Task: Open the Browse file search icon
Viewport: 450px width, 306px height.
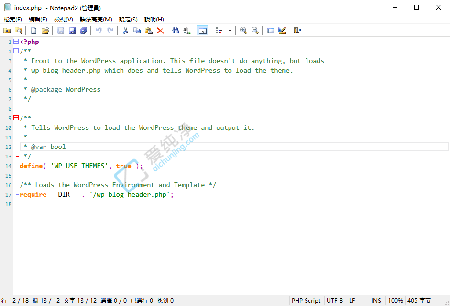Action: [x=18, y=31]
